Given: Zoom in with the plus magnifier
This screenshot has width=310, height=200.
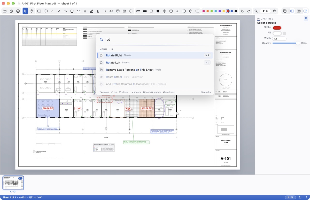Looking at the screenshot, I should tap(275, 11).
